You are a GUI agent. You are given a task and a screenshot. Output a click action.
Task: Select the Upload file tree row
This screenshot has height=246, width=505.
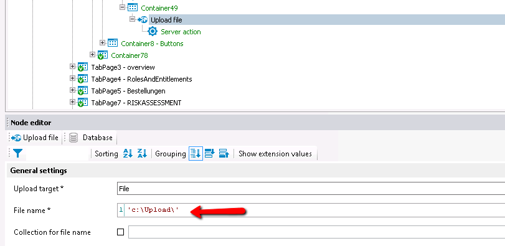(327, 20)
